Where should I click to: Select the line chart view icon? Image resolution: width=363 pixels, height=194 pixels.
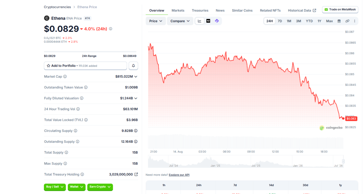(x=200, y=21)
